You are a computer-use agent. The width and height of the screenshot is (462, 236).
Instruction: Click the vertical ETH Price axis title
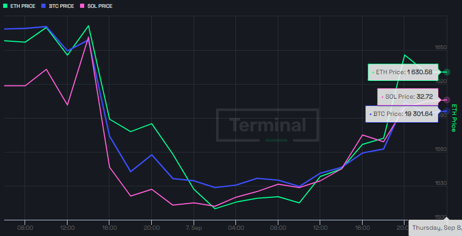coord(454,118)
